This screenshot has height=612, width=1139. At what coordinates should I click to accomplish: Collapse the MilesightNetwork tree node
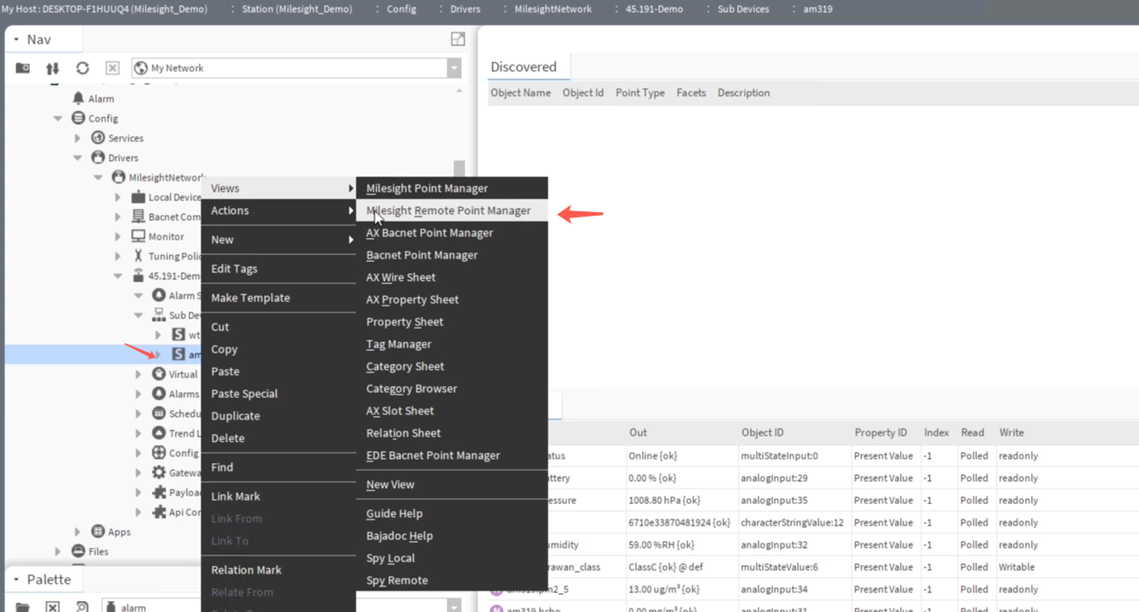pos(98,177)
